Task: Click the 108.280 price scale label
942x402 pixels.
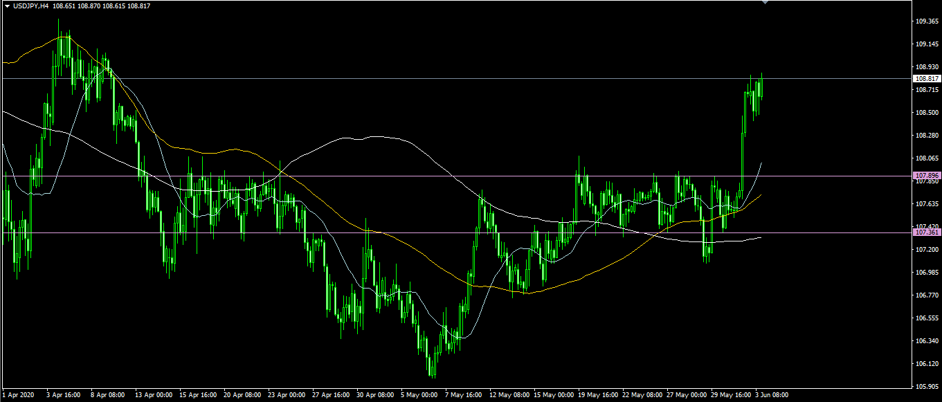Action: pyautogui.click(x=927, y=136)
